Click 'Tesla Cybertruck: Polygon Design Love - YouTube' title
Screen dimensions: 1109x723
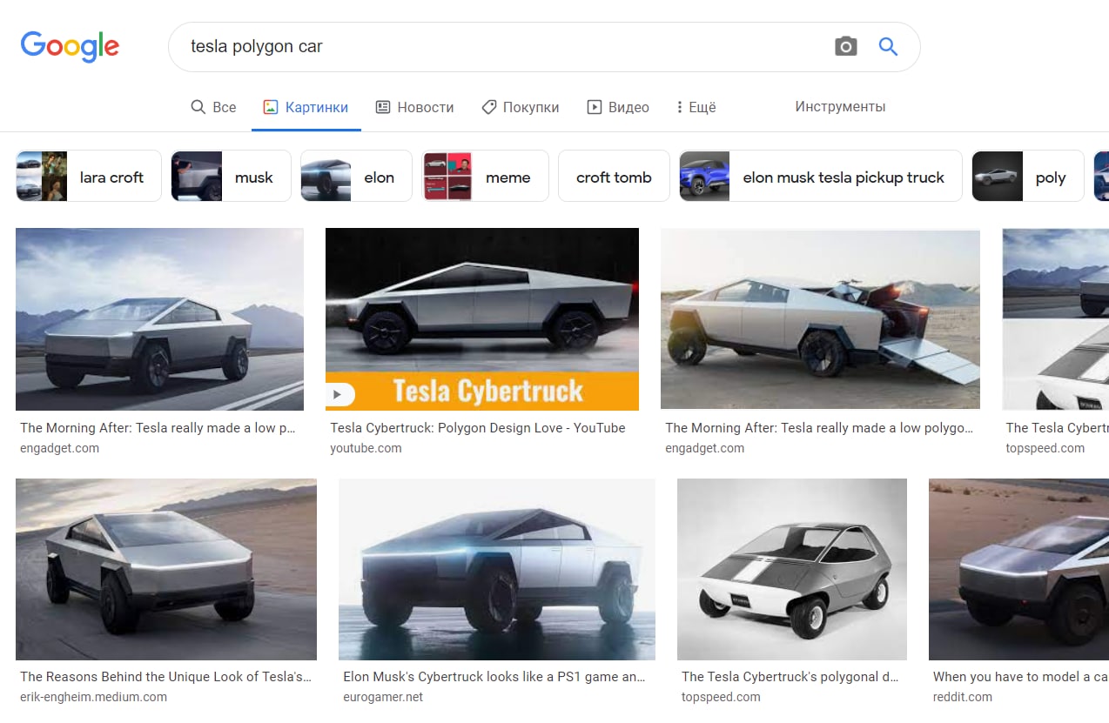pos(478,428)
